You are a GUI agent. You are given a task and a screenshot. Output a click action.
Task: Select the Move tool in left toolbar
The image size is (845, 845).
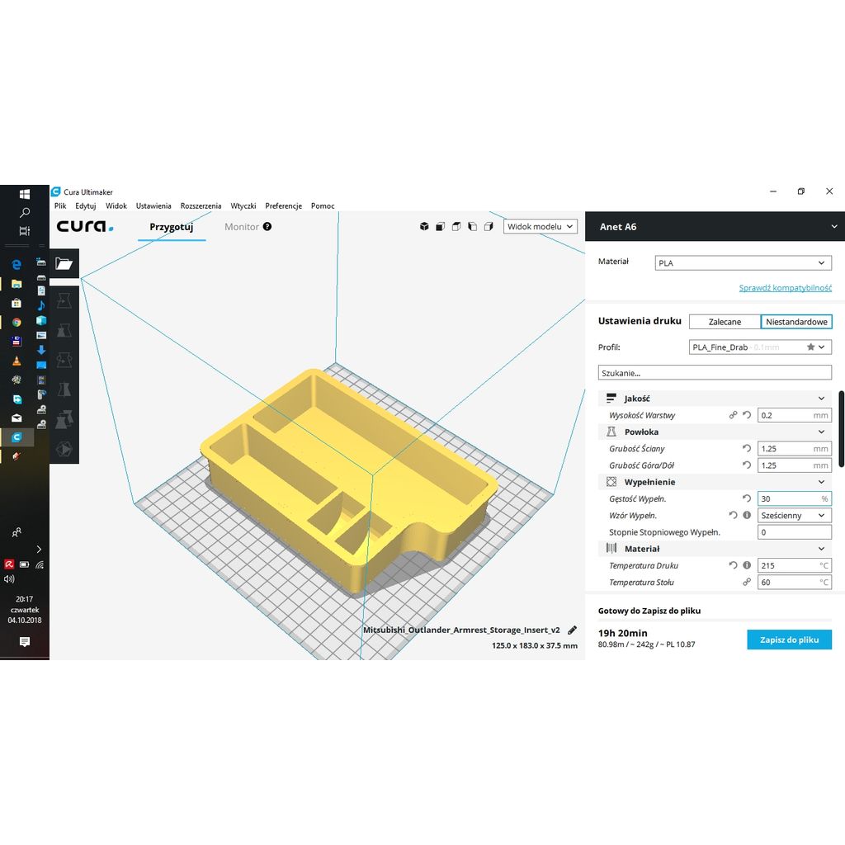pos(64,300)
